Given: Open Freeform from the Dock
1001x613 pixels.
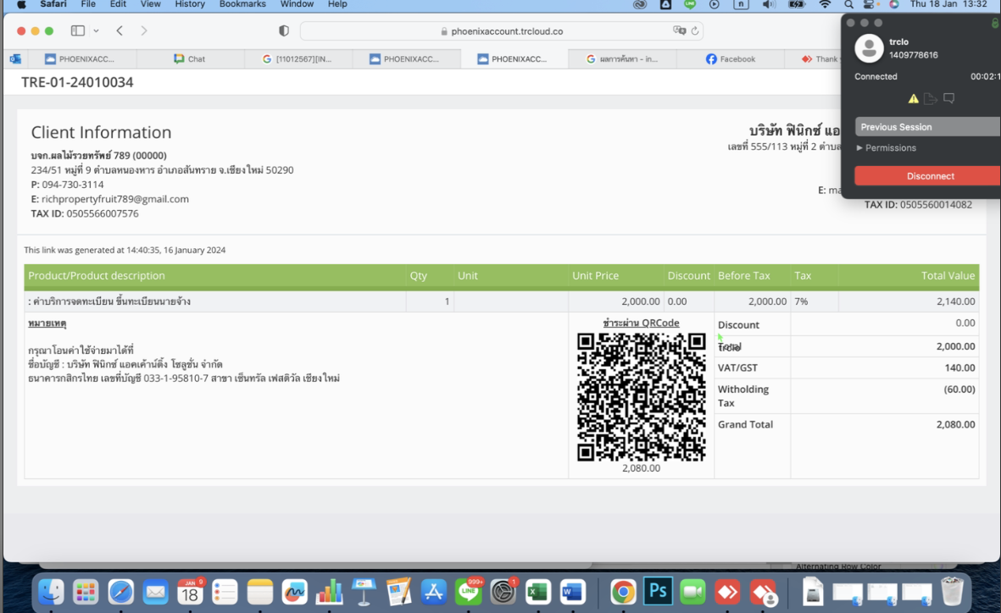Looking at the screenshot, I should [294, 592].
